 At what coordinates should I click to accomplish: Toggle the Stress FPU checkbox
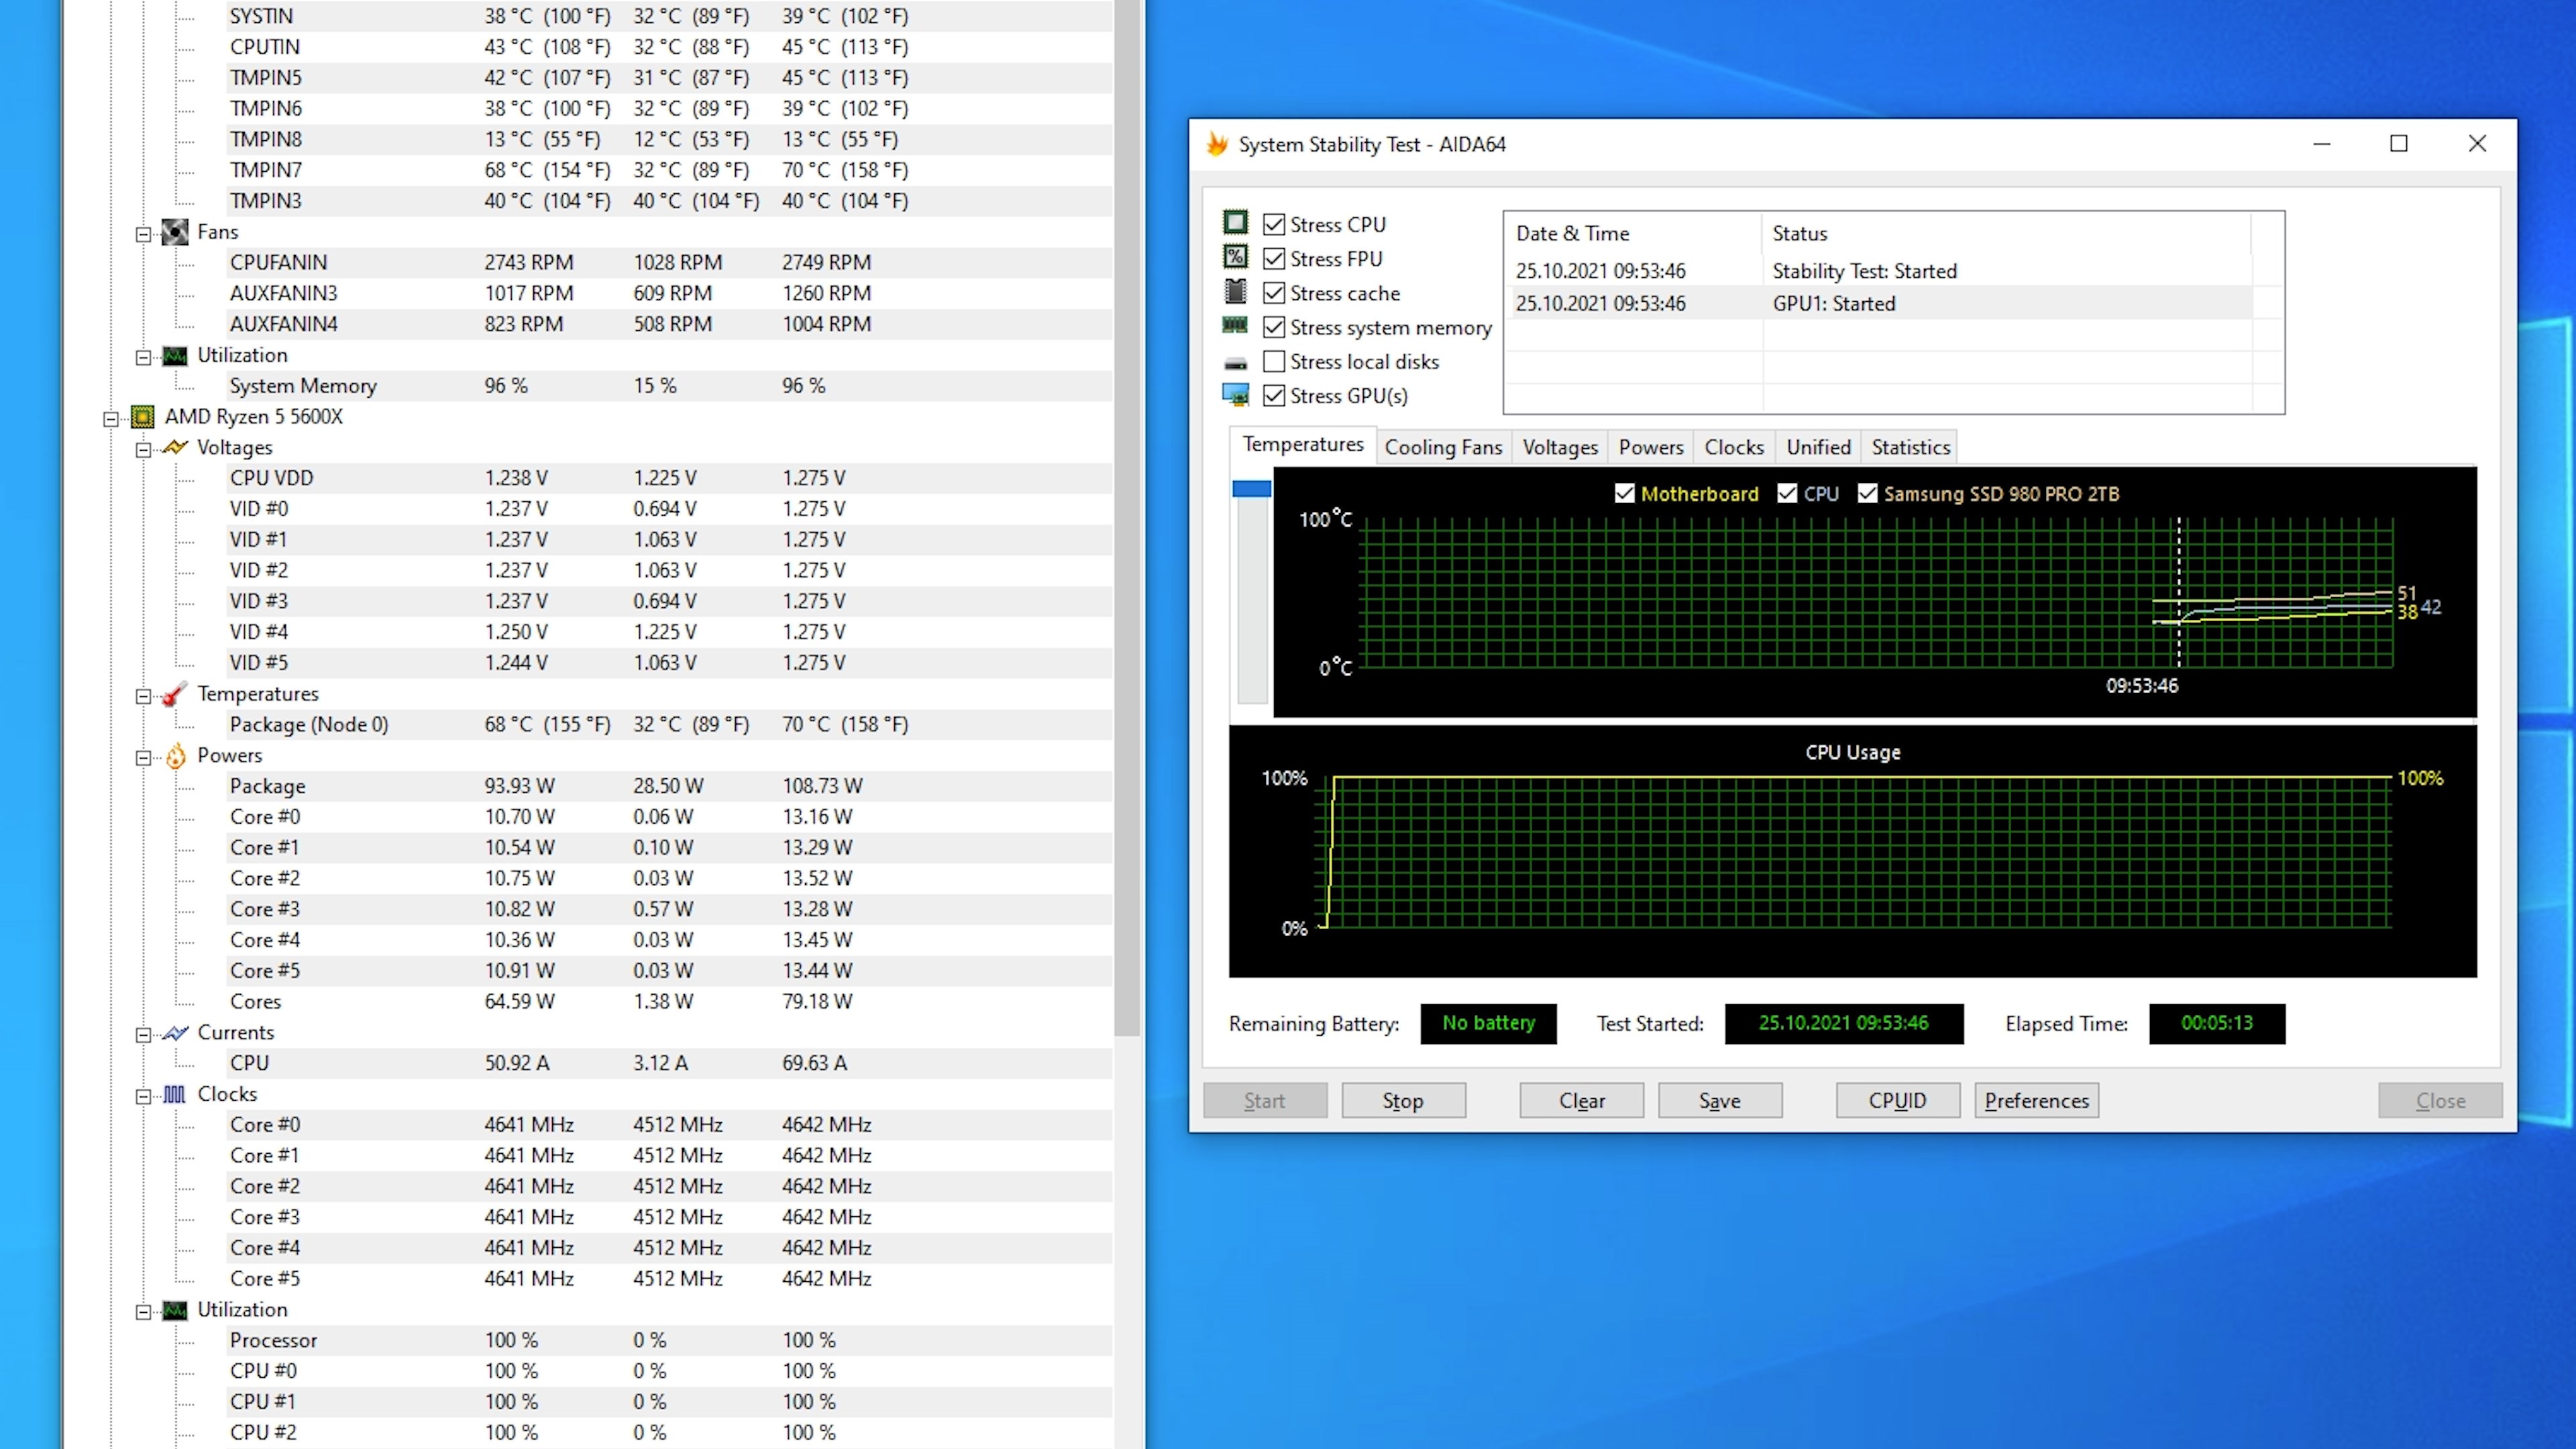pyautogui.click(x=1274, y=256)
